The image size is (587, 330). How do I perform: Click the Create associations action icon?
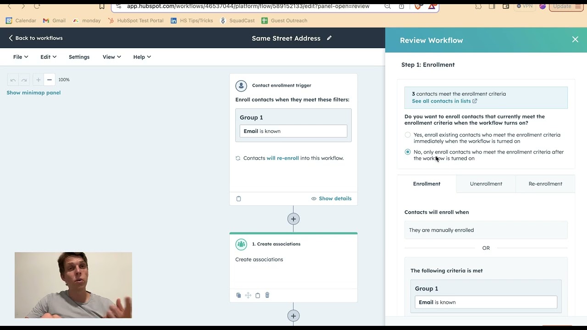coord(241,244)
